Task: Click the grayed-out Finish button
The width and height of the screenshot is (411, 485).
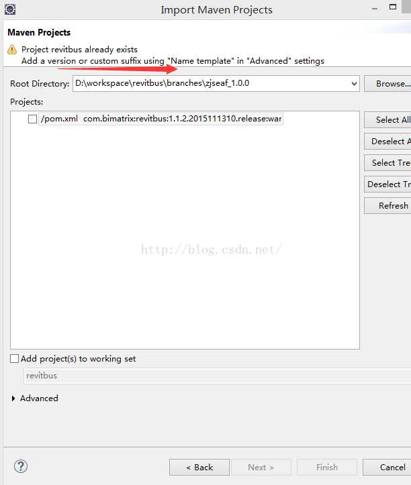Action: coord(327,467)
